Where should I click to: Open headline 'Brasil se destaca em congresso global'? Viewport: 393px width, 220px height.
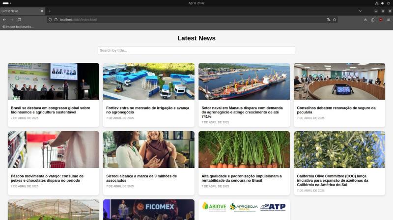pyautogui.click(x=51, y=110)
